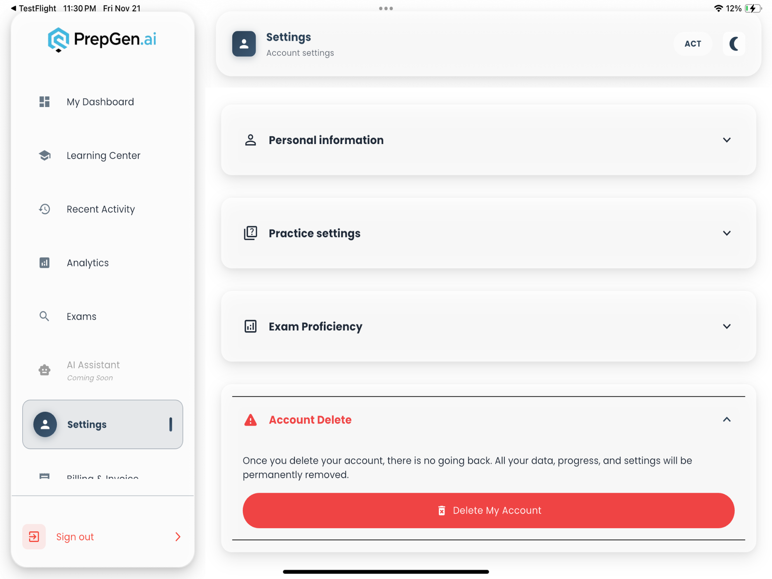Open My Dashboard from sidebar

coord(103,102)
